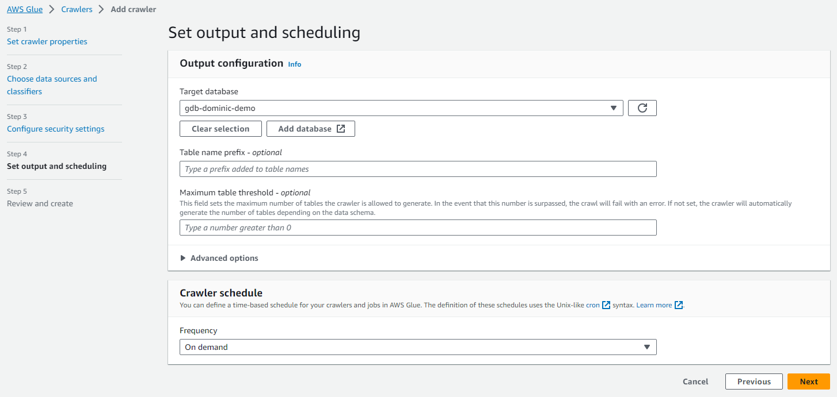
Task: Click external link icon beside cron
Action: [606, 305]
